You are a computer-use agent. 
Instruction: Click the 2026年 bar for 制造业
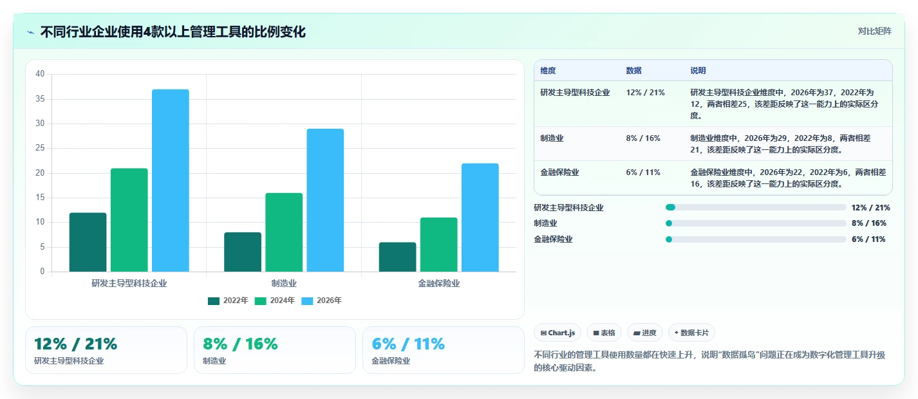point(325,200)
